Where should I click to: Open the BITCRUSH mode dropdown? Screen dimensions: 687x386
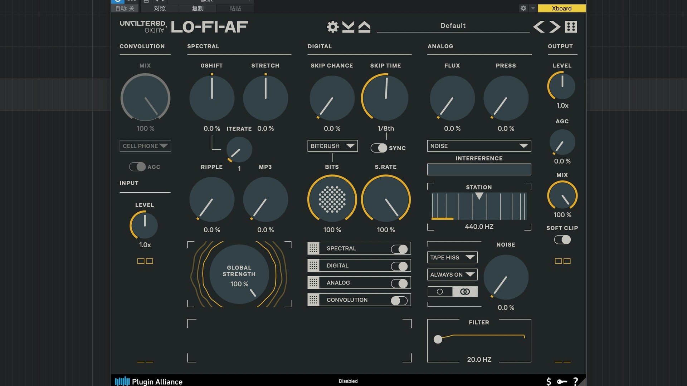(332, 146)
